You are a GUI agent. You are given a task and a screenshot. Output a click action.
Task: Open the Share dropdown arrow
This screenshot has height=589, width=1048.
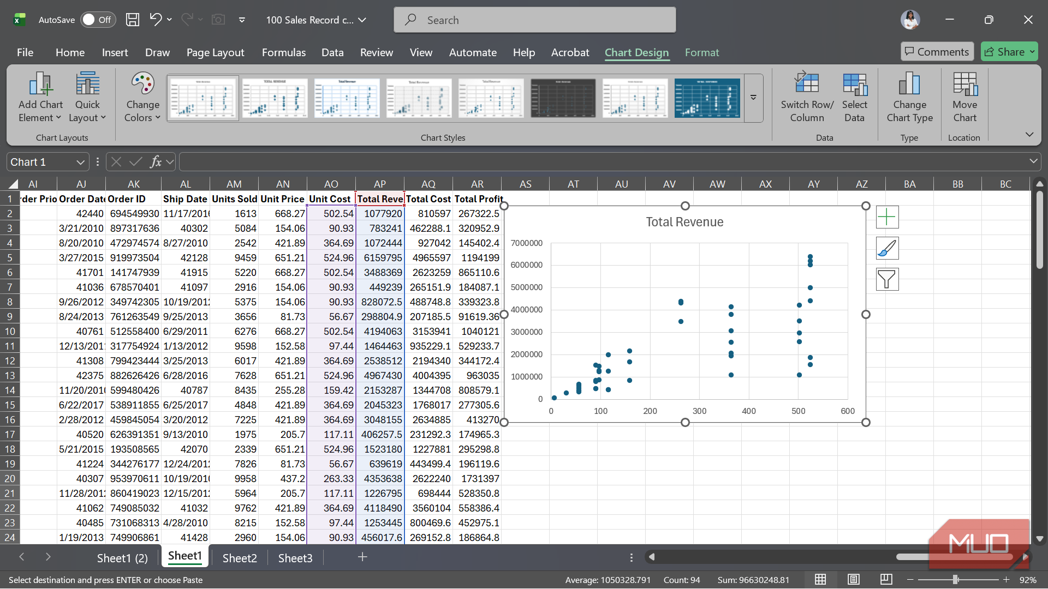click(x=1032, y=52)
